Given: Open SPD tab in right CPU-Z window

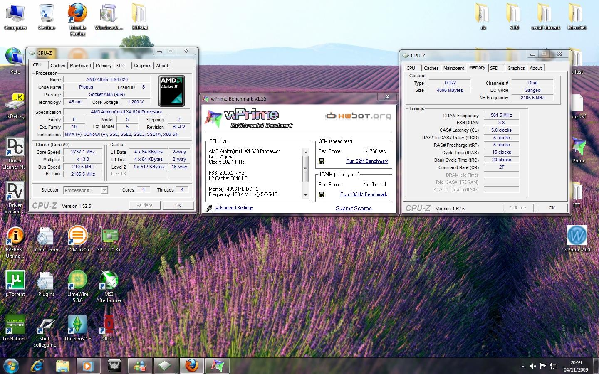Looking at the screenshot, I should (x=494, y=68).
